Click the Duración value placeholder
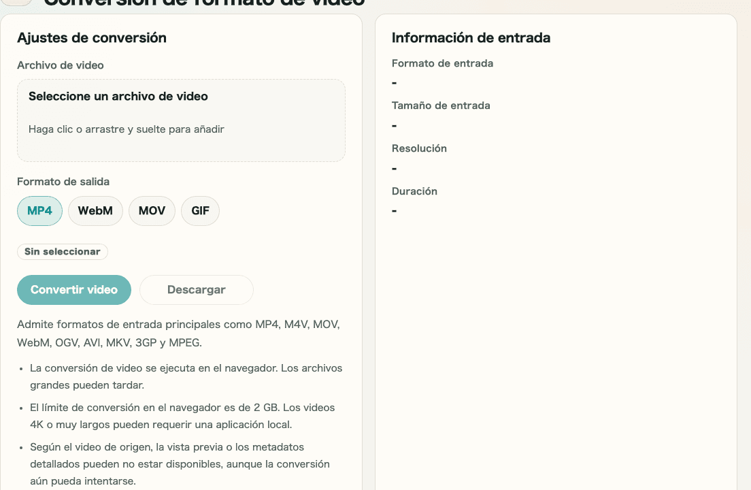Screen dimensions: 751x490 pyautogui.click(x=393, y=211)
